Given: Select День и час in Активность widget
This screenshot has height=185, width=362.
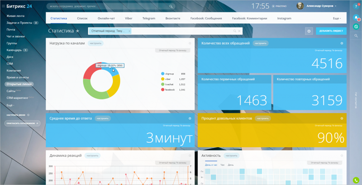Looking at the screenshot, I should [x=211, y=165].
